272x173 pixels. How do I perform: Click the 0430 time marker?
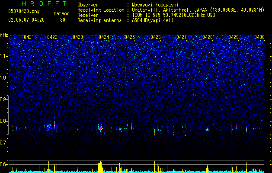tap(259, 37)
